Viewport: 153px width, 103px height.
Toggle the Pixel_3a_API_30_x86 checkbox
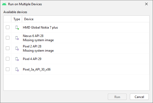(x=8, y=69)
